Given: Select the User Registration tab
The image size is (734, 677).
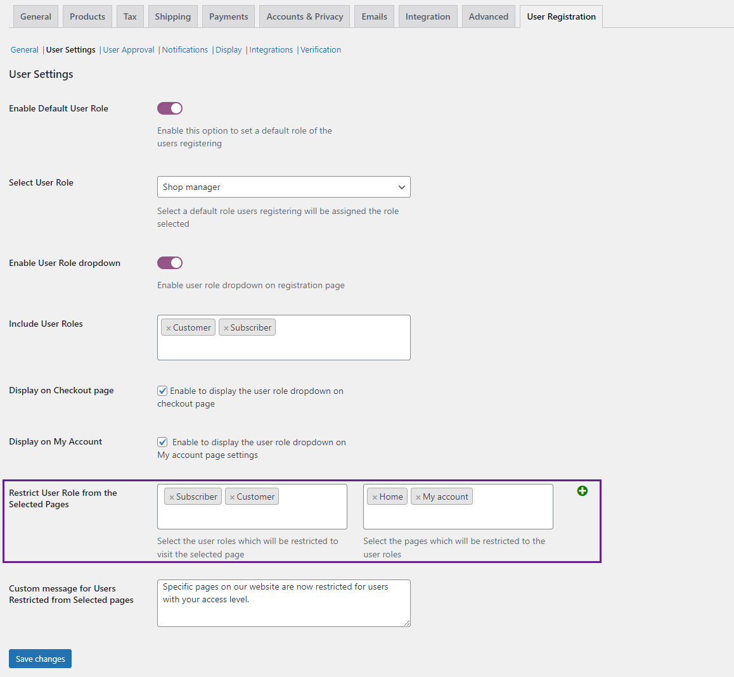Looking at the screenshot, I should point(561,17).
